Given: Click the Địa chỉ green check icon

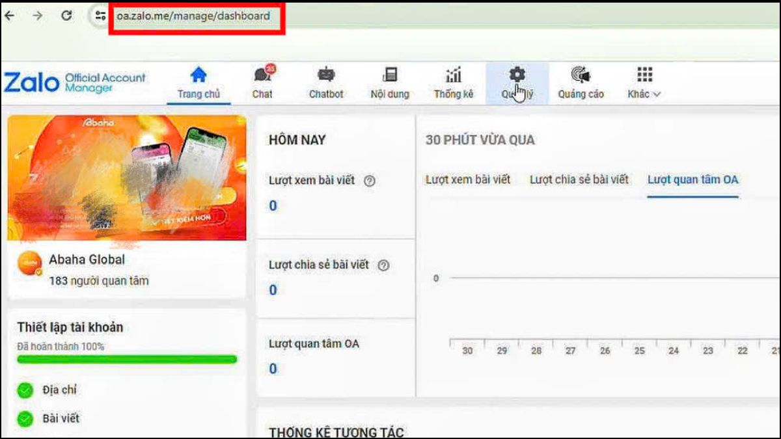Looking at the screenshot, I should 25,390.
